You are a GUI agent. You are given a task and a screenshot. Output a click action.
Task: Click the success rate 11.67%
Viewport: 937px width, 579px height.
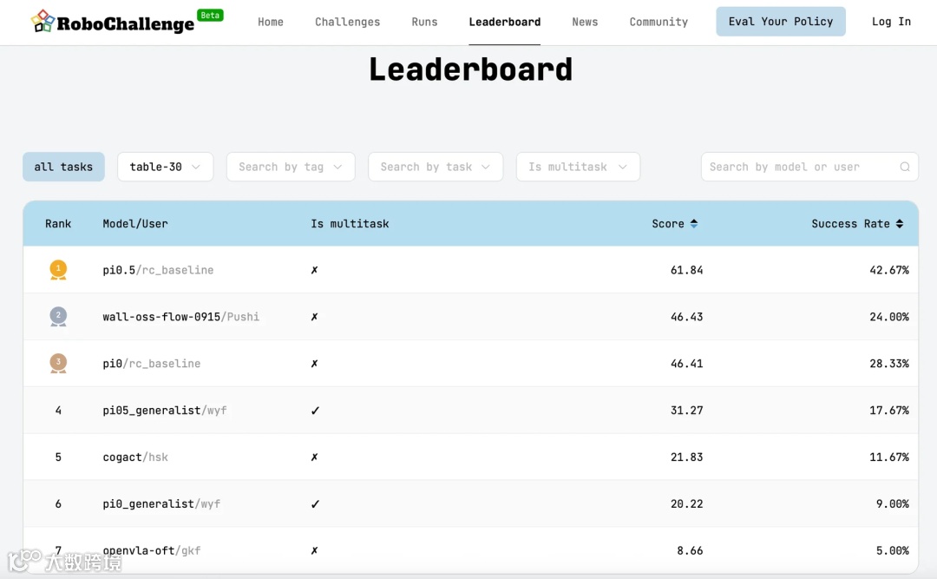(889, 457)
